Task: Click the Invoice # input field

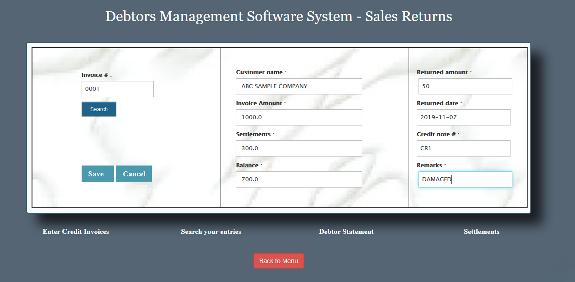Action: [118, 89]
